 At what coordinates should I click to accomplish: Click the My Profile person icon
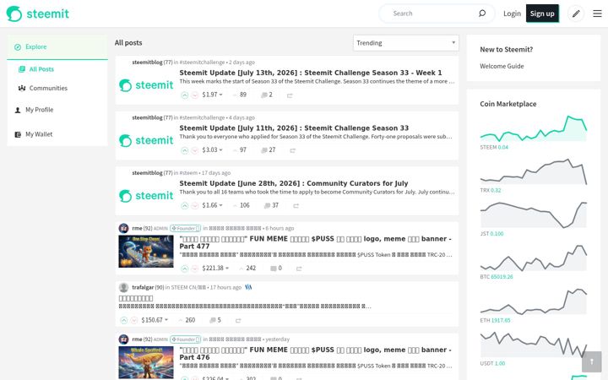pyautogui.click(x=18, y=110)
